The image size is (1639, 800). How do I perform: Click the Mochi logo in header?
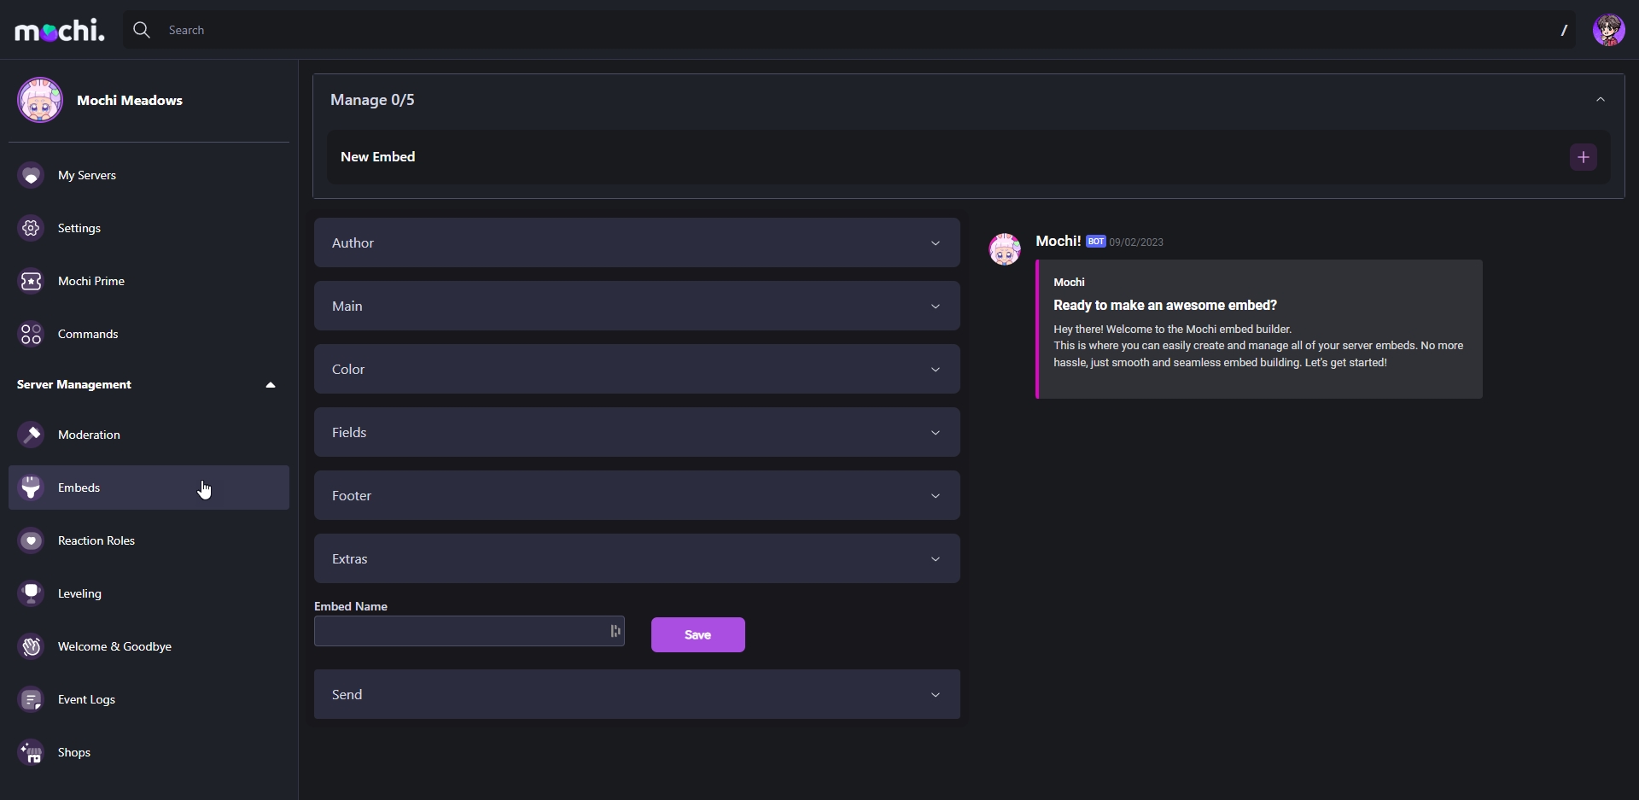tap(60, 31)
